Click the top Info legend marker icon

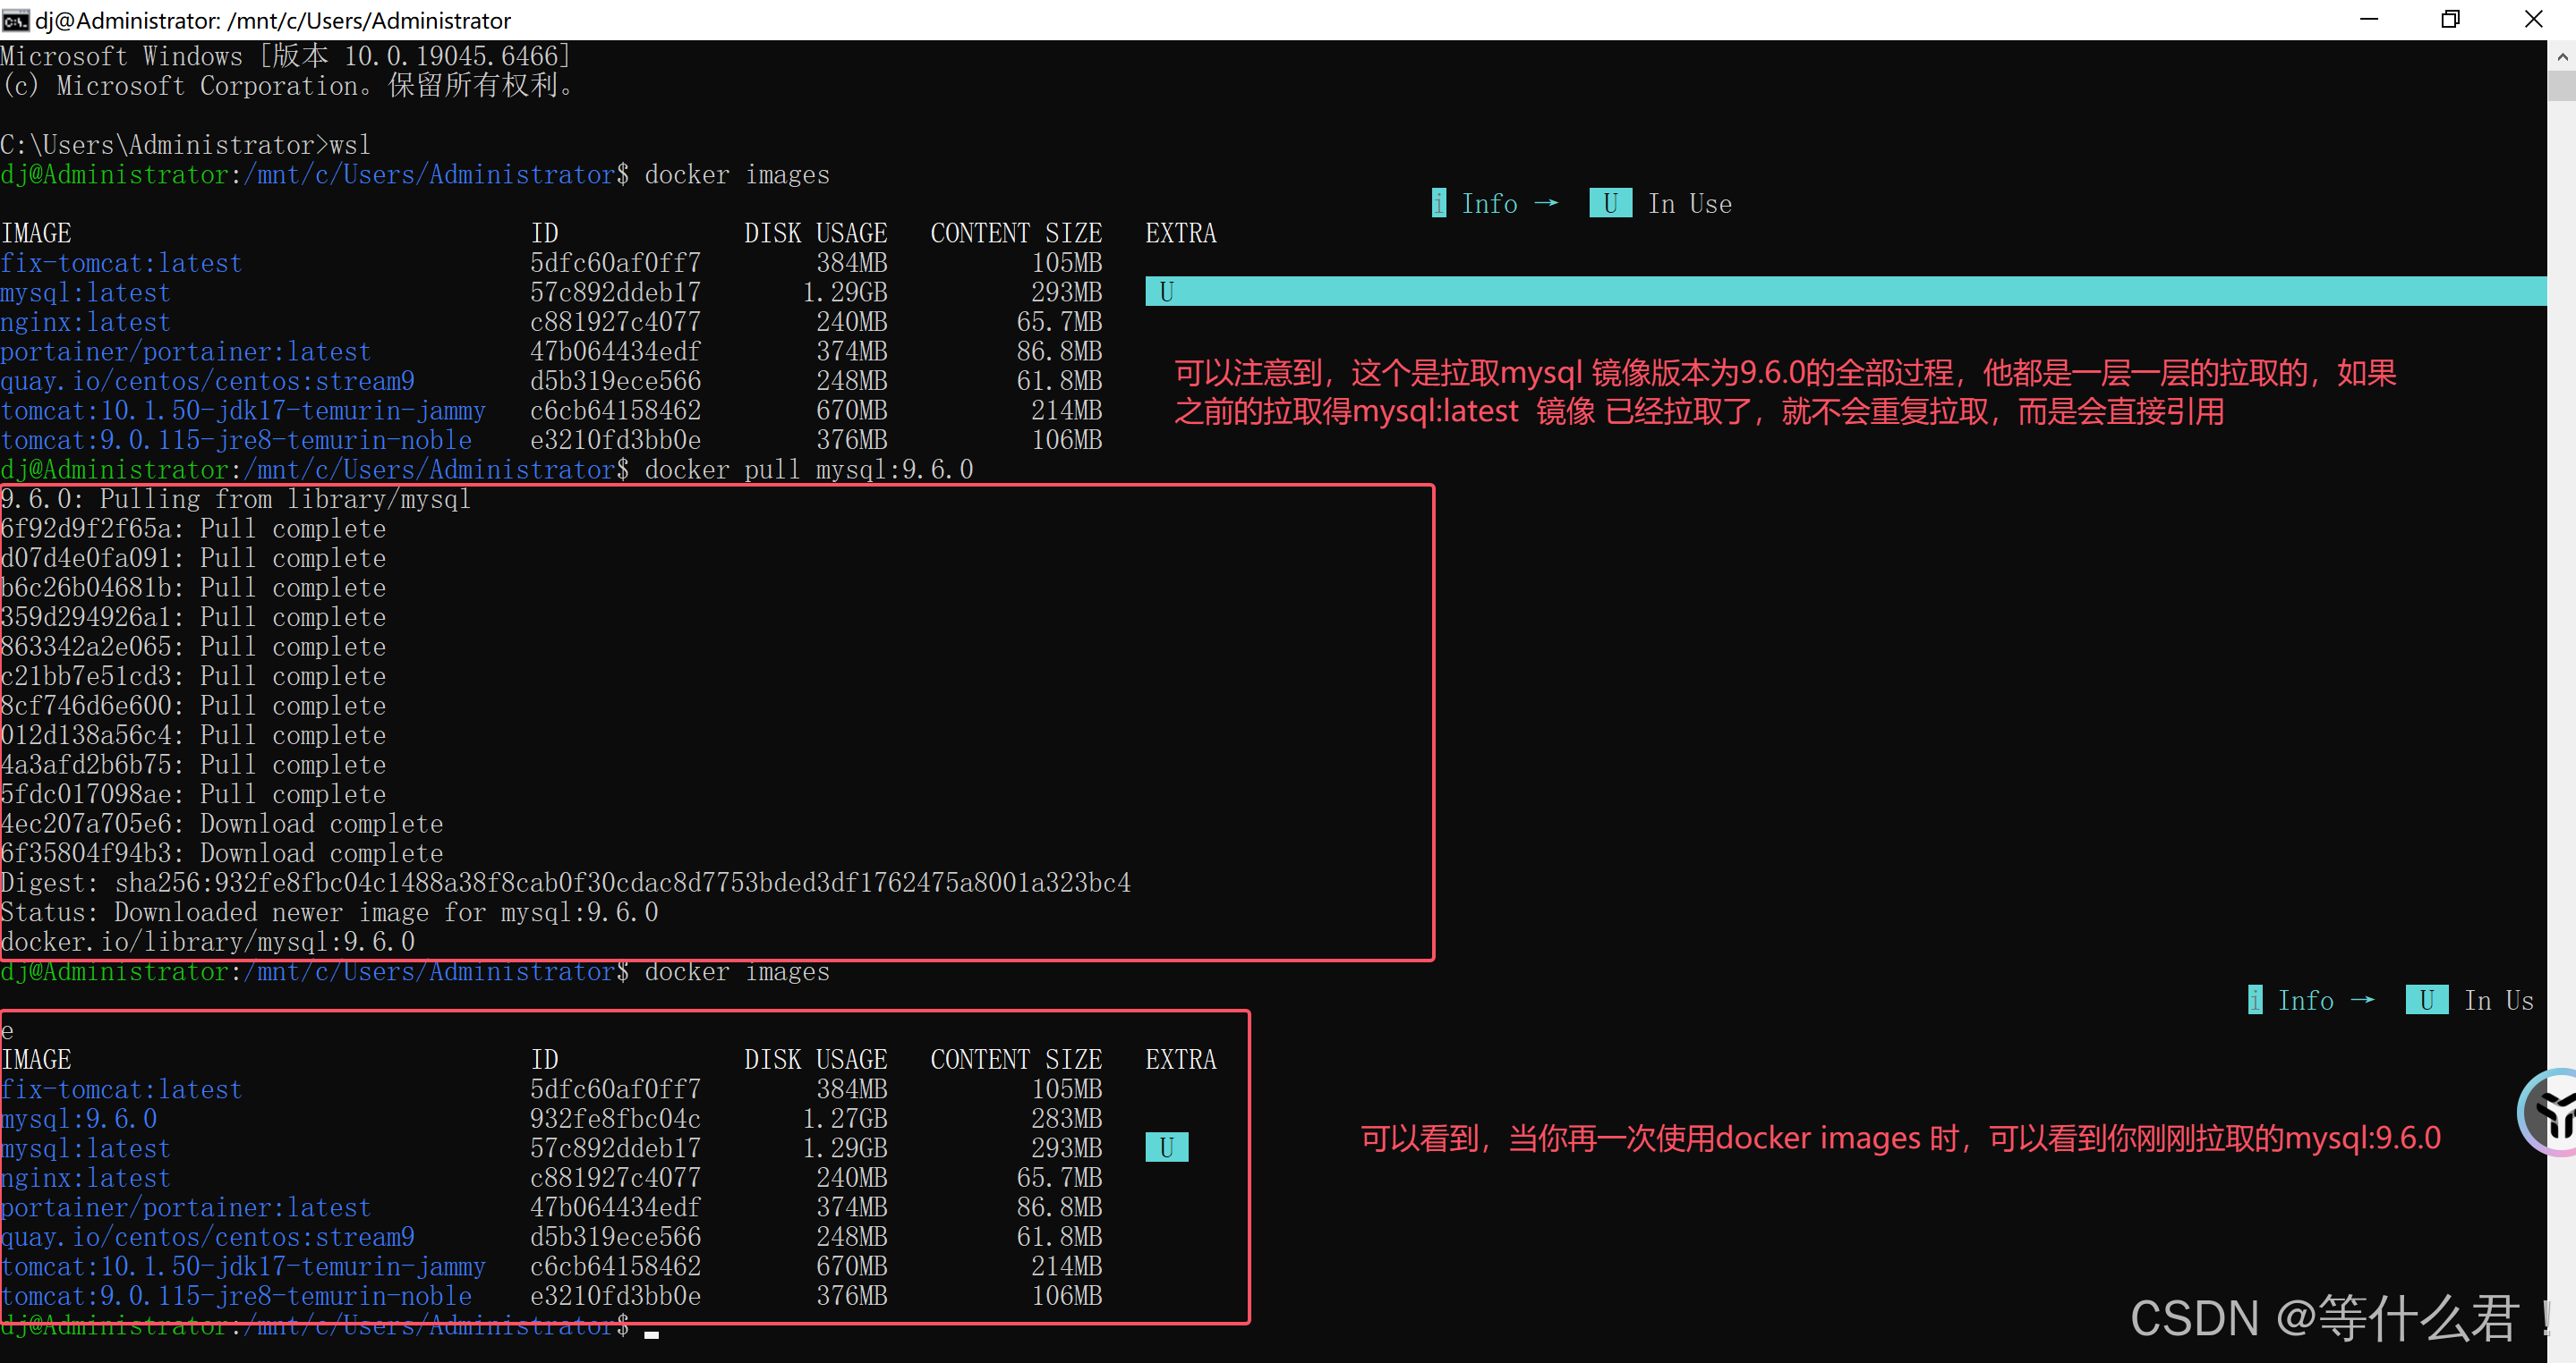click(1438, 204)
